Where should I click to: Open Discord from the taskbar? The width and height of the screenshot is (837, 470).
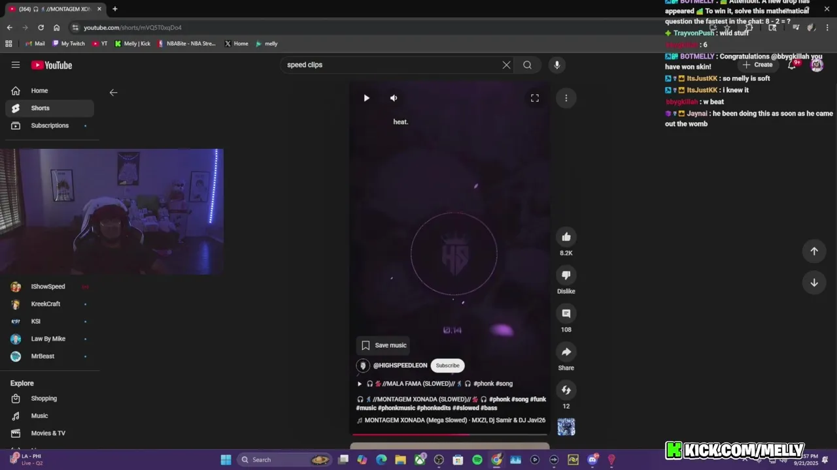point(592,460)
